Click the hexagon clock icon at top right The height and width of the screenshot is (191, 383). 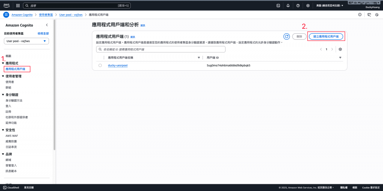tap(377, 15)
